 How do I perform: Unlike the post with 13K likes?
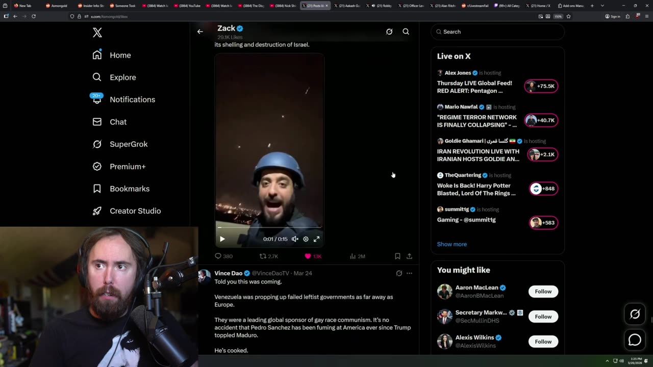(313, 256)
